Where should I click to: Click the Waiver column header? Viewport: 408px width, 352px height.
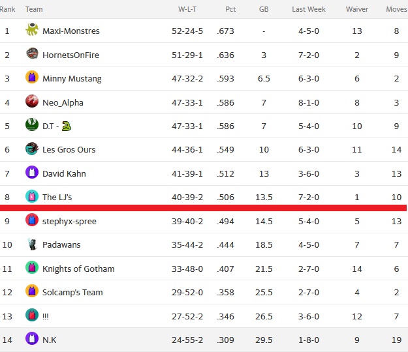click(x=356, y=9)
